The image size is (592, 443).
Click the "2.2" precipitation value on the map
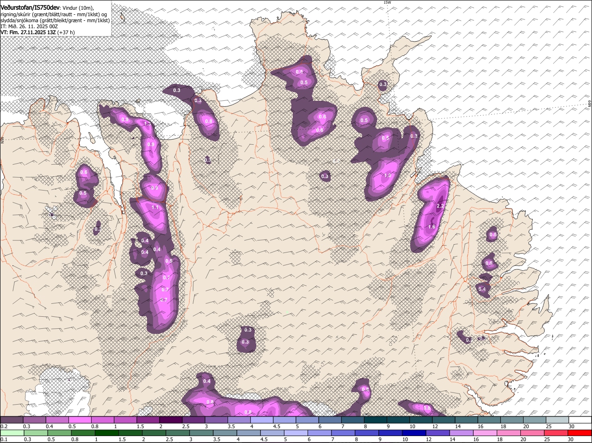(440, 206)
